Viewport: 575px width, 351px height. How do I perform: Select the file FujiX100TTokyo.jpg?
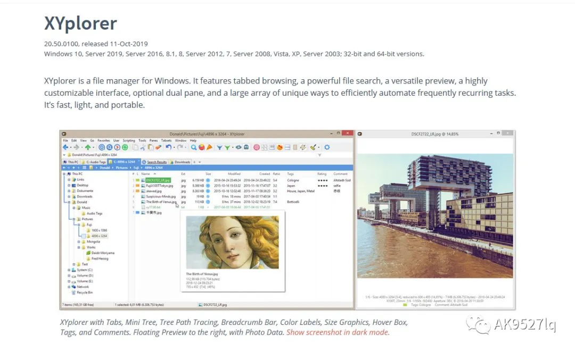(160, 186)
